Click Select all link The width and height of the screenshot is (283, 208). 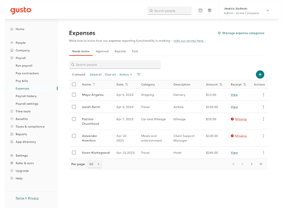(96, 74)
